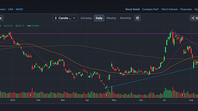Click the blue ascending trendline
The height and width of the screenshot is (111, 198).
tap(152, 77)
